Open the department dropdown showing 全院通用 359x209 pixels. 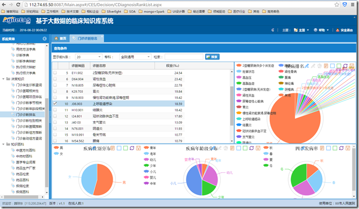point(135,57)
